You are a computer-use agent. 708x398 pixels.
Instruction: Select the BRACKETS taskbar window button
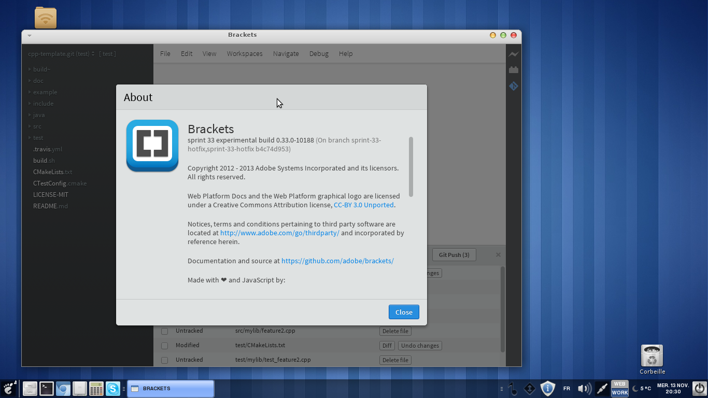[x=171, y=389]
